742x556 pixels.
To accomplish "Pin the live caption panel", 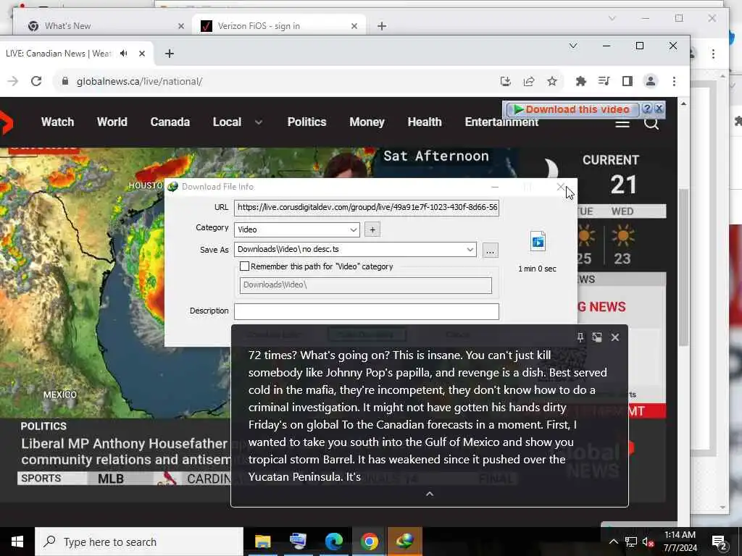I will point(580,337).
